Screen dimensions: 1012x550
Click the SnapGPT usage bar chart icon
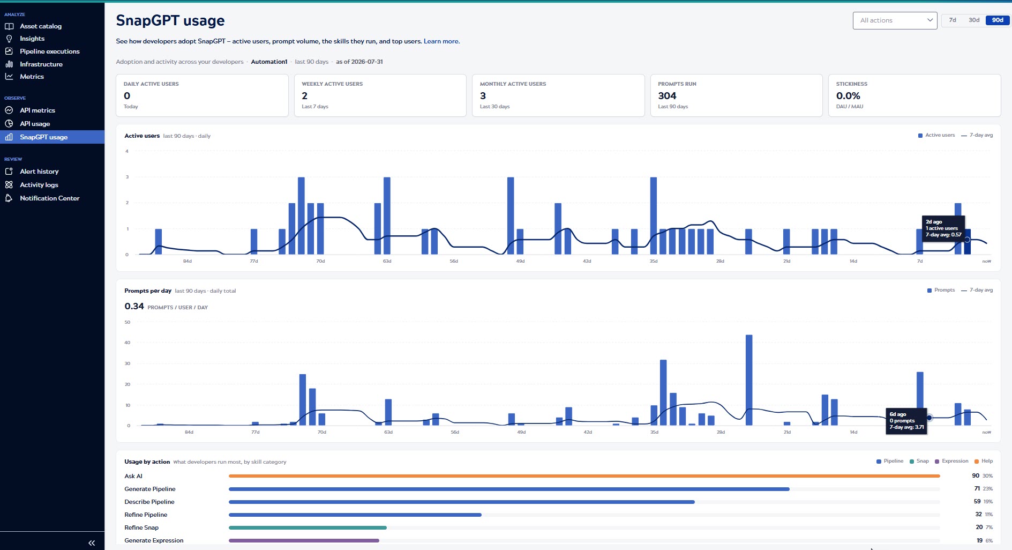pos(9,137)
